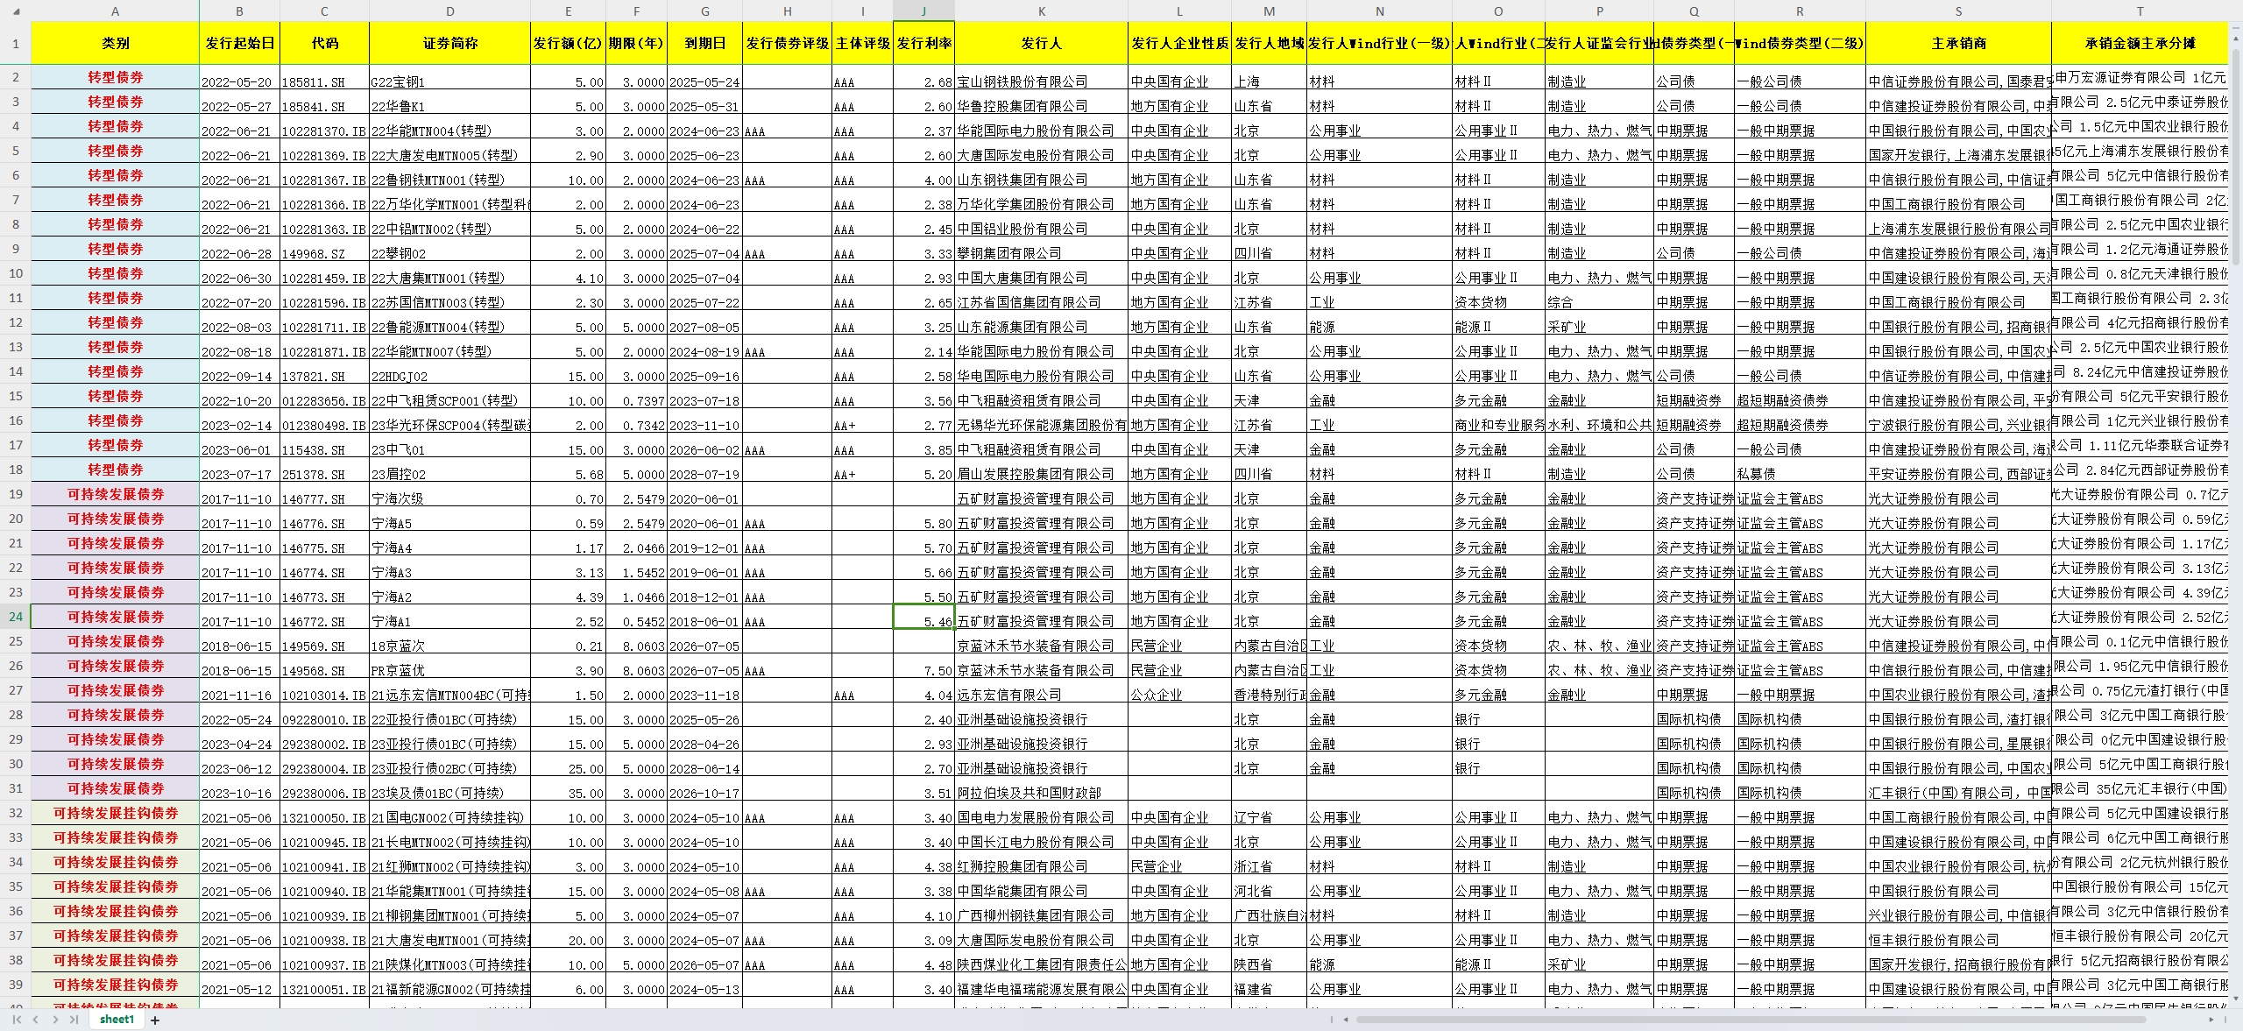Image resolution: width=2243 pixels, height=1031 pixels.
Task: Add a new sheet with plus icon
Action: tap(155, 1020)
